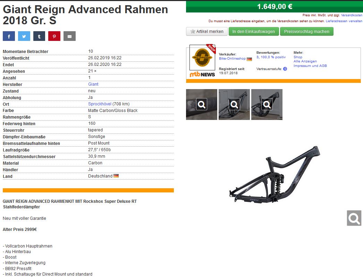This screenshot has height=277, width=363.
Task: Click the Artikel merken button
Action: 207,32
